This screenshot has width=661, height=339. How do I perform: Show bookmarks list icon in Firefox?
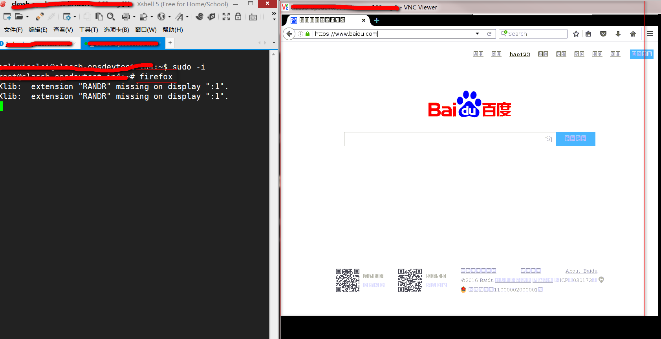(588, 34)
